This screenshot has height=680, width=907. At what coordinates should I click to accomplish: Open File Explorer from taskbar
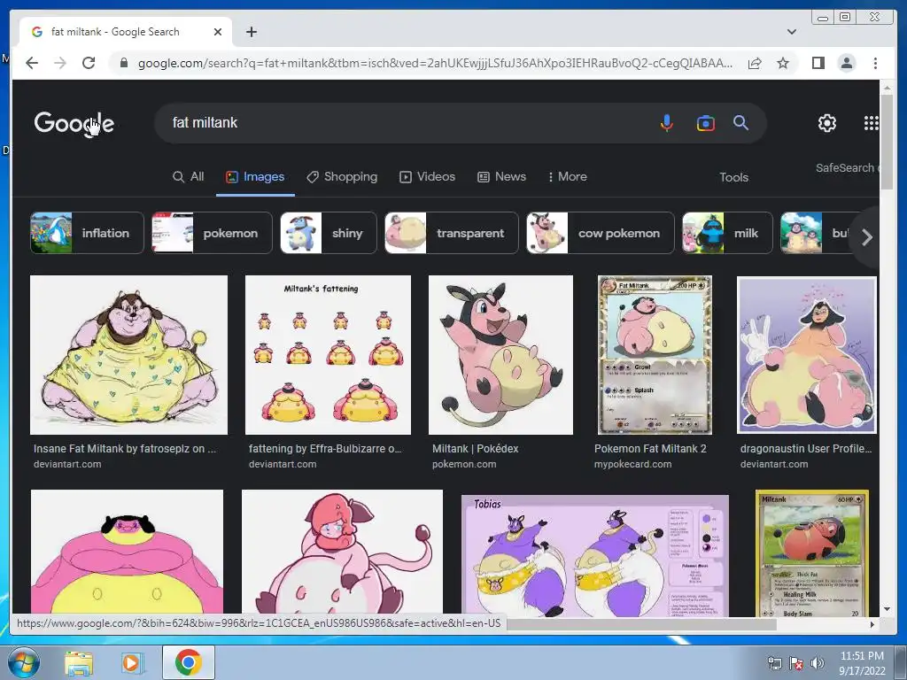[78, 662]
